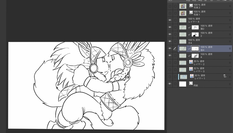Select the レイヤー 4 layer thumbnail

pos(183,20)
